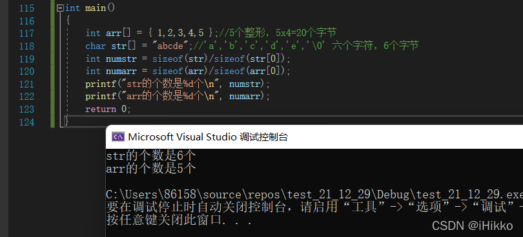Click the CSDN @iHikko watermark
Viewport: 523px width, 237px height.
click(x=472, y=225)
